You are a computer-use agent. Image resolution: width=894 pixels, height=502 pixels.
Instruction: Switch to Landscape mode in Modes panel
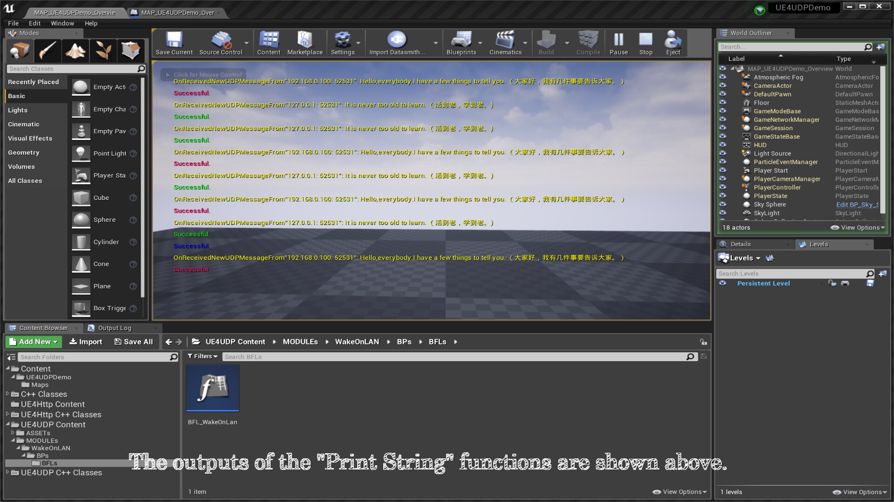[x=75, y=51]
